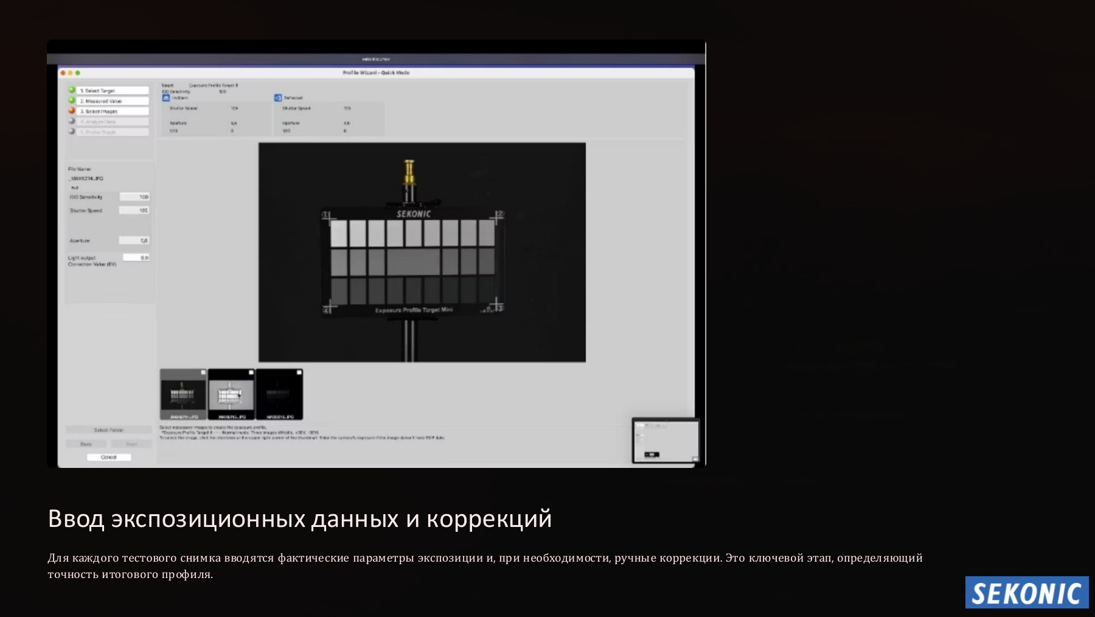Image resolution: width=1095 pixels, height=617 pixels.
Task: Select the third underexposed thumbnail image
Action: click(x=279, y=394)
